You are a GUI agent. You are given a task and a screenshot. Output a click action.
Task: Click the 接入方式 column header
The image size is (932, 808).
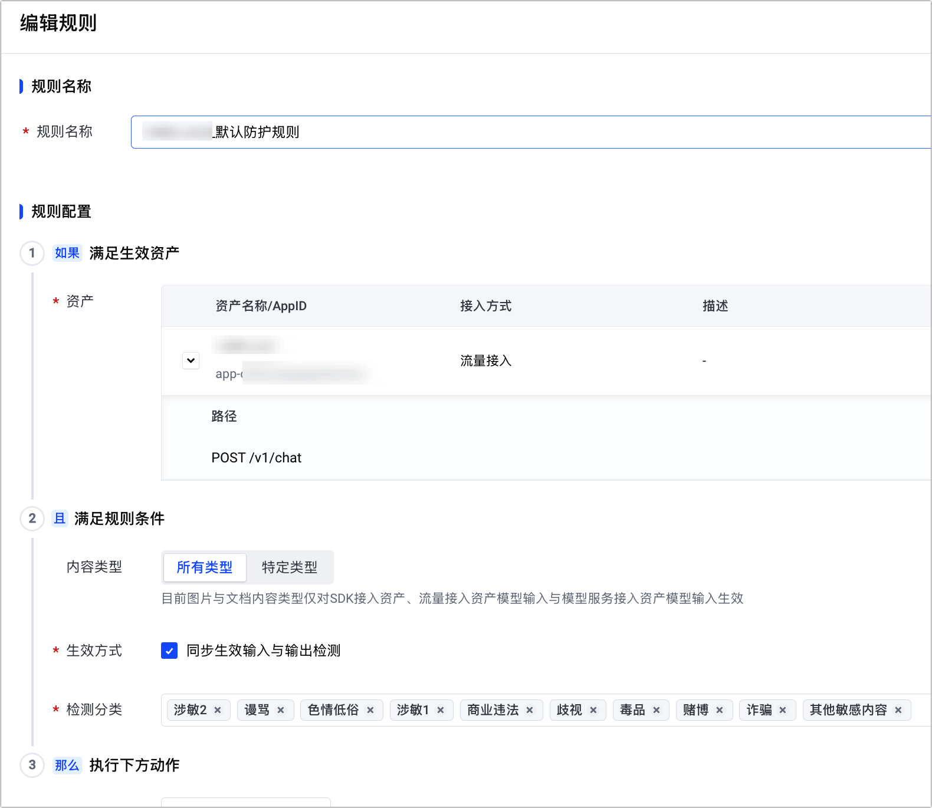(x=485, y=306)
